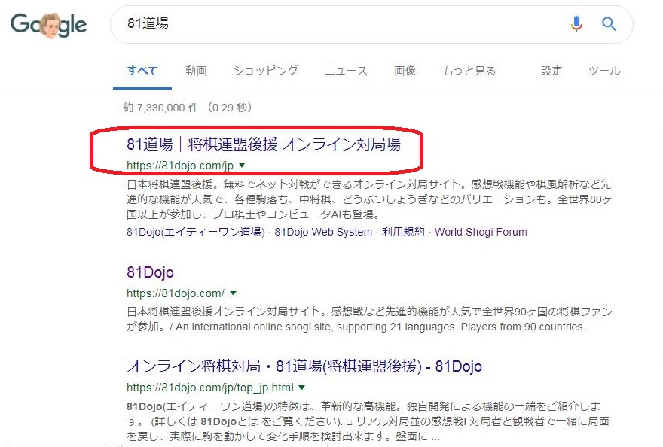Screen dimensions: 663x447
Task: Select the すべて tab
Action: click(x=142, y=71)
